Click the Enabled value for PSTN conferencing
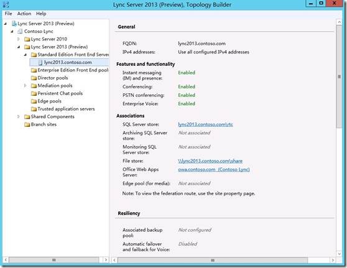Image resolution: width=347 pixels, height=268 pixels. click(187, 95)
